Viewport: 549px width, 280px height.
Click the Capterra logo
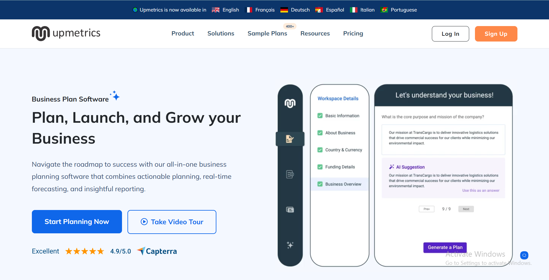point(157,251)
